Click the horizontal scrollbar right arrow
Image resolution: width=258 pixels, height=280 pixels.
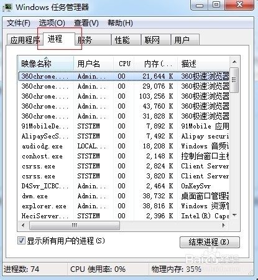pos(223,225)
